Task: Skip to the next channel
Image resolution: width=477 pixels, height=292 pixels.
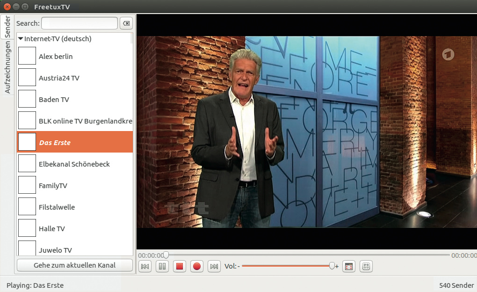Action: point(214,266)
